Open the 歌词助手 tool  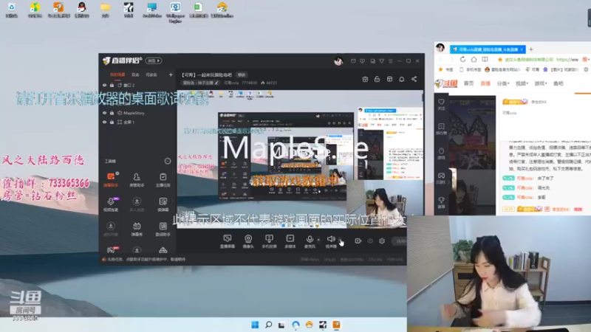point(163,229)
